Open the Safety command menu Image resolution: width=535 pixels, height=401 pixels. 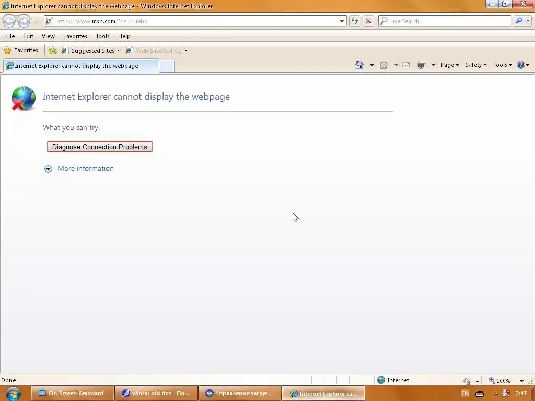476,65
